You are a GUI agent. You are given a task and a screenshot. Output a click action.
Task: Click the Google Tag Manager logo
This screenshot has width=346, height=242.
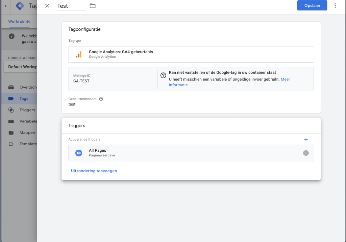20,6
